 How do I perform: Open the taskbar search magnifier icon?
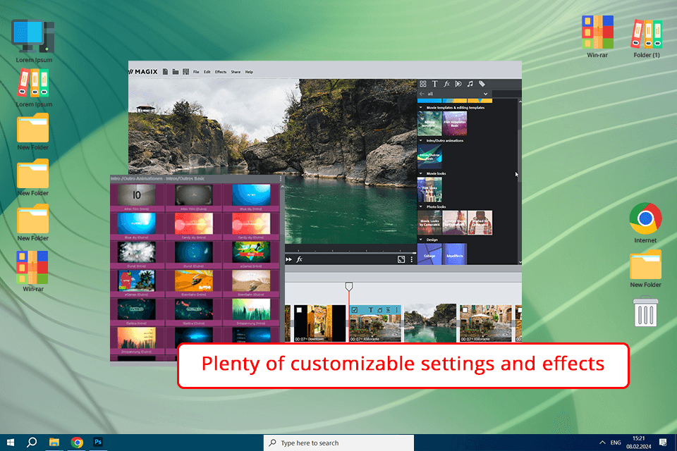pyautogui.click(x=32, y=443)
